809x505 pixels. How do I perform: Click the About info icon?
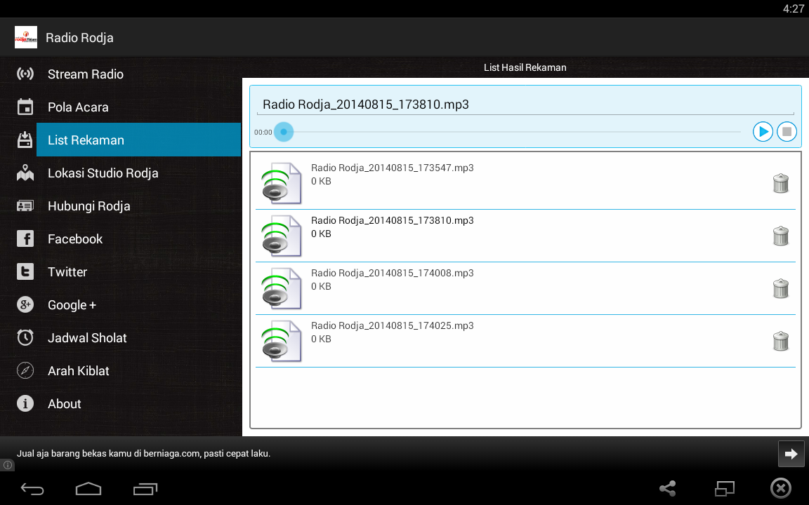click(x=25, y=403)
